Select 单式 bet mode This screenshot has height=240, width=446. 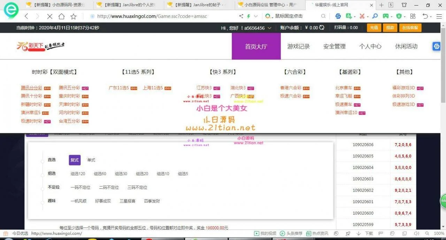tap(91, 160)
